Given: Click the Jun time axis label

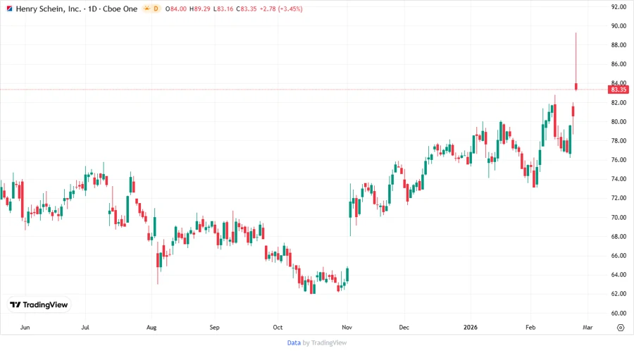Looking at the screenshot, I should (x=25, y=327).
